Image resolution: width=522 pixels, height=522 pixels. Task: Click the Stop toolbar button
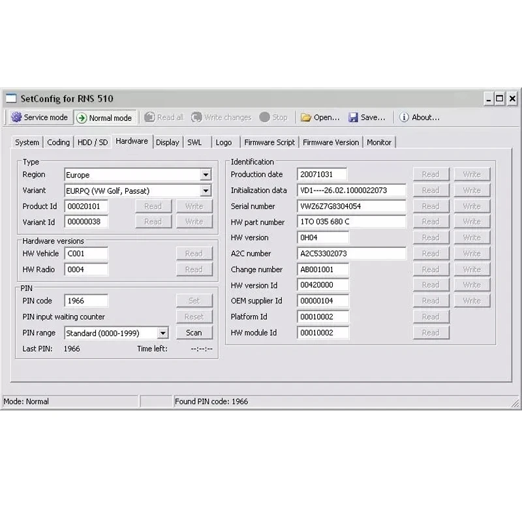(x=273, y=117)
